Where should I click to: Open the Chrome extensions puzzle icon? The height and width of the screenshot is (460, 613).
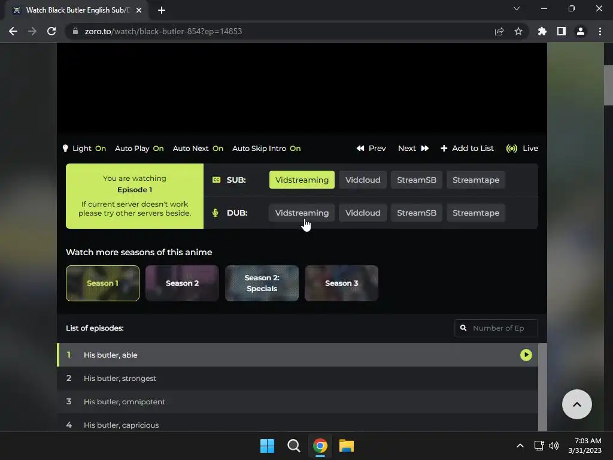coord(542,31)
